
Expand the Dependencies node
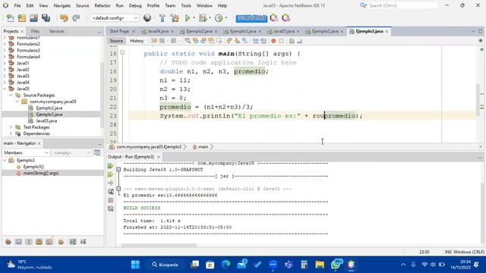tap(11, 133)
